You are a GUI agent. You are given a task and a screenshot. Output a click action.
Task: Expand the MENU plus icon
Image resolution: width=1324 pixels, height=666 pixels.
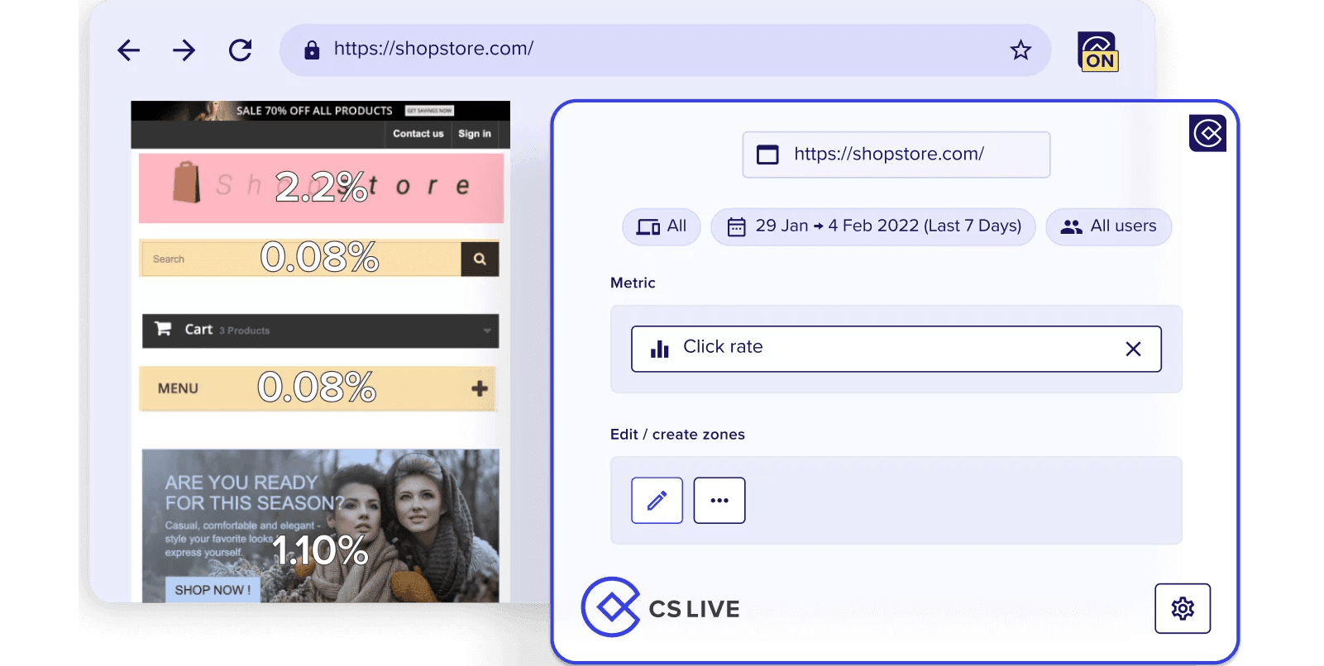[480, 388]
